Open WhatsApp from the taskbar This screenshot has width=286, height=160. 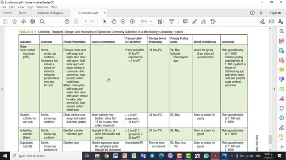[206, 156]
